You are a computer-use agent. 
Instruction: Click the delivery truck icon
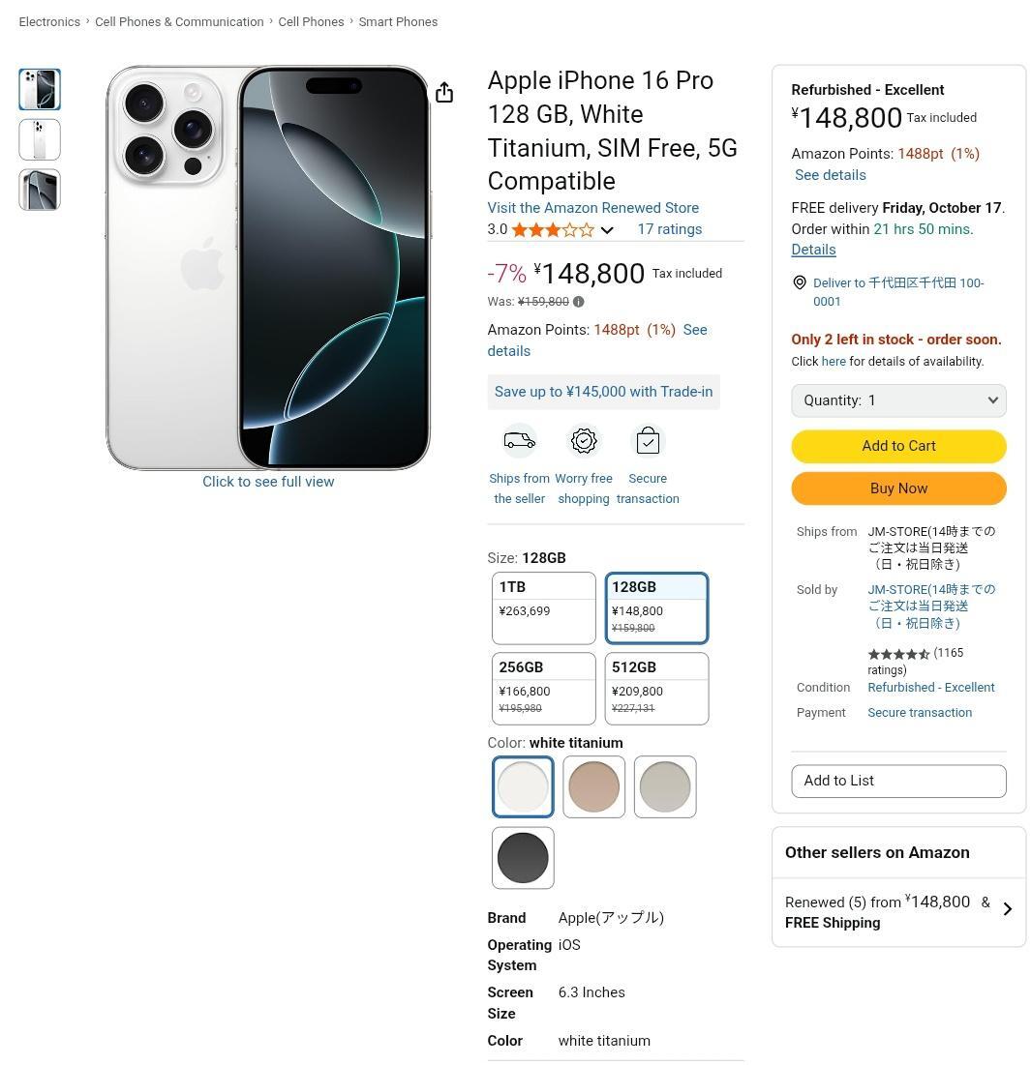pos(519,441)
